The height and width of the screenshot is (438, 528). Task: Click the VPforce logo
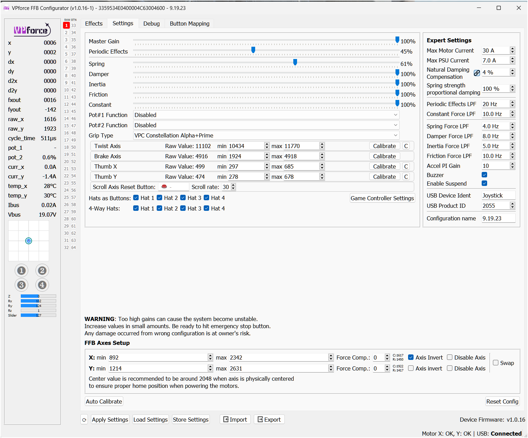click(x=32, y=30)
